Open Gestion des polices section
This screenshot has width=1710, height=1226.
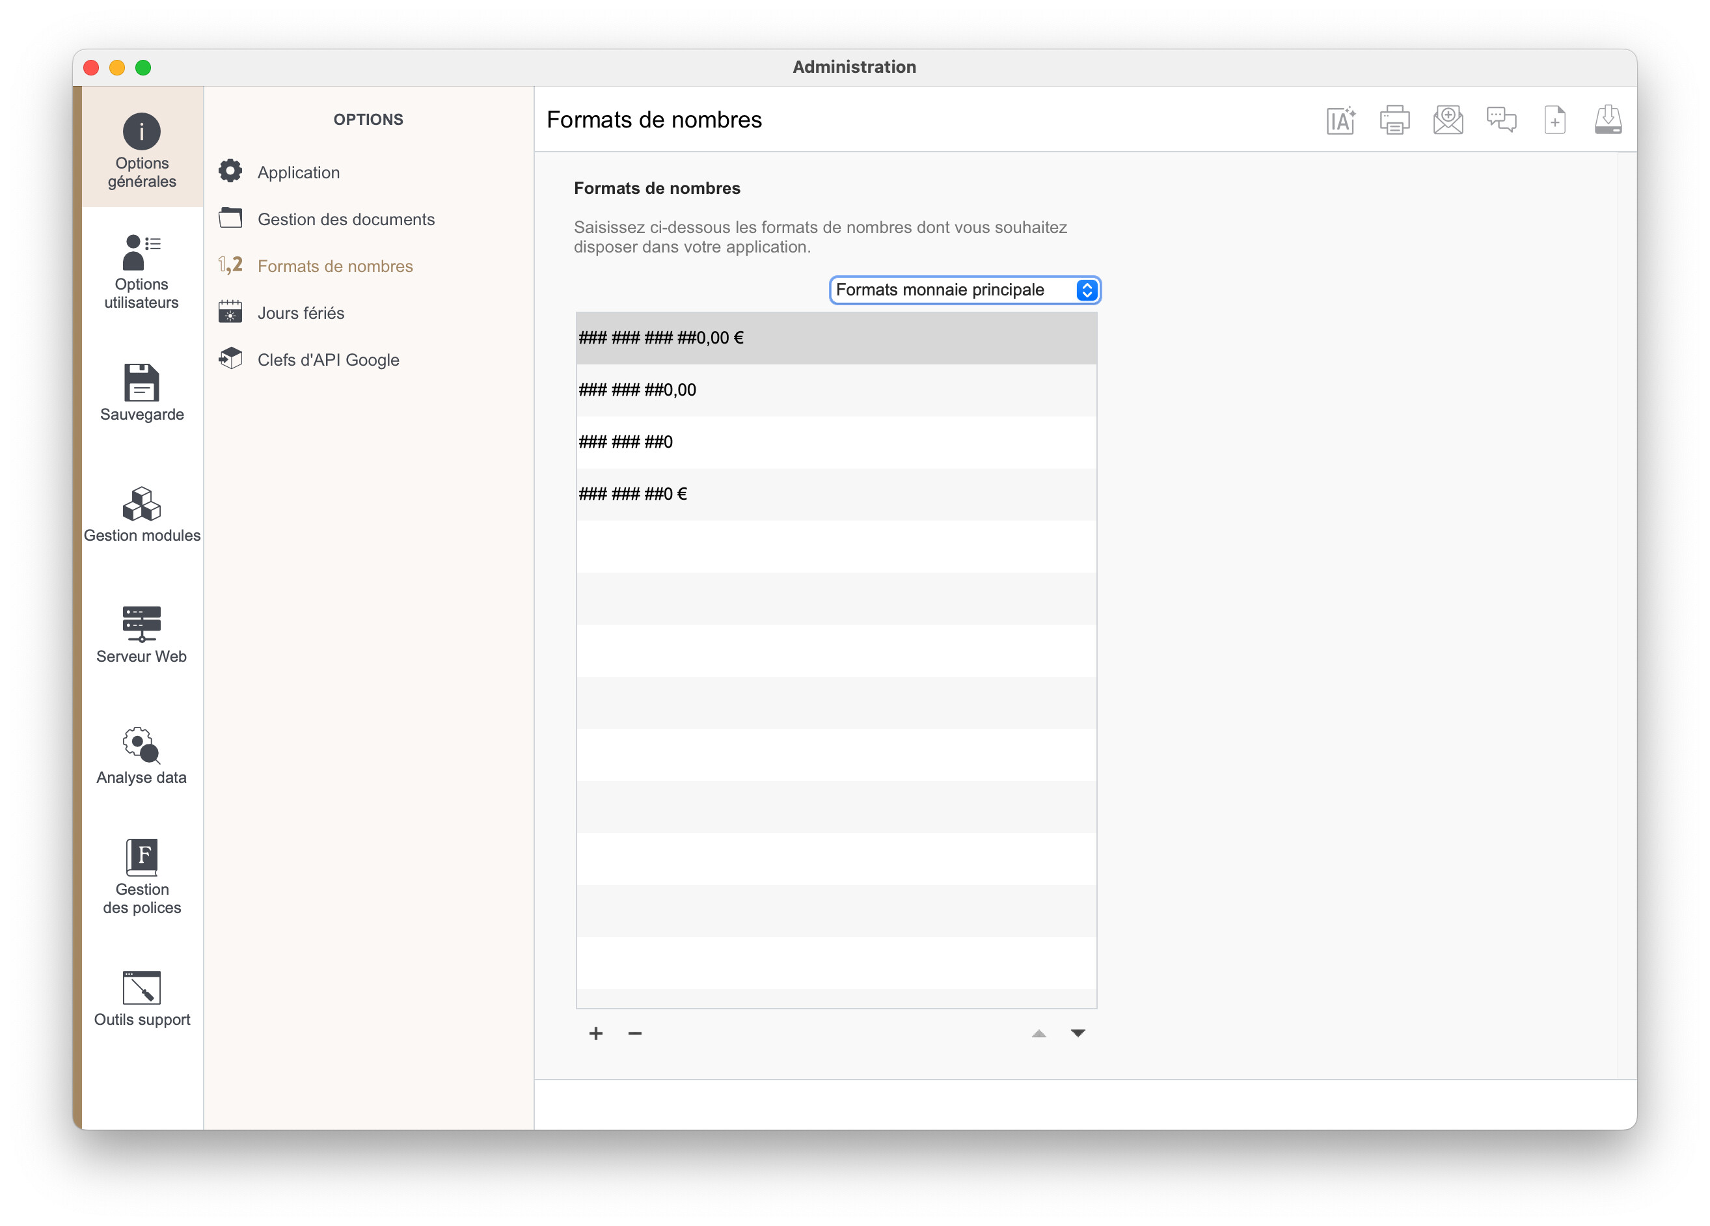click(x=142, y=877)
